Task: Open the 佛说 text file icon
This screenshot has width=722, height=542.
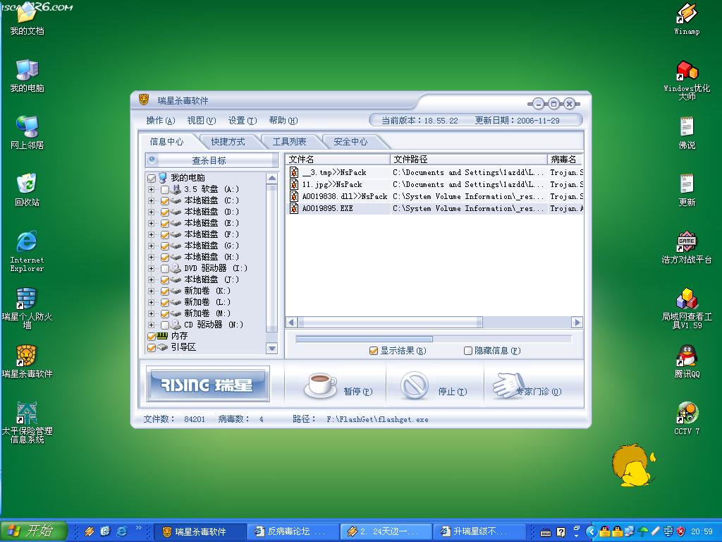Action: tap(687, 133)
